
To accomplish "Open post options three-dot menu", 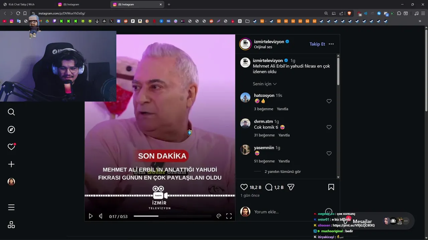I will pyautogui.click(x=331, y=44).
